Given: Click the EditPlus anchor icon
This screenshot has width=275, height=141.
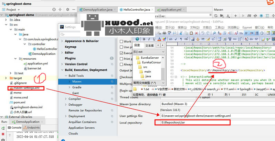Looking at the screenshot, I should (x=198, y=39).
